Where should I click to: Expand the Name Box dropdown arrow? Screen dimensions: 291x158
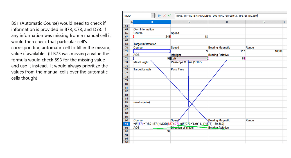click(153, 15)
